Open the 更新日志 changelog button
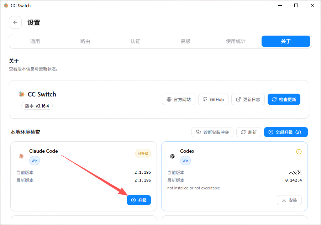This screenshot has width=321, height=225. (248, 99)
